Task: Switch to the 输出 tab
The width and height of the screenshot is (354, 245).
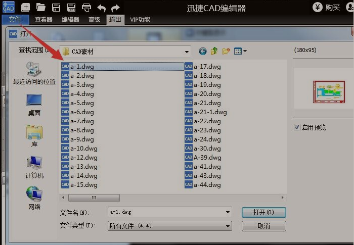Action: tap(115, 20)
